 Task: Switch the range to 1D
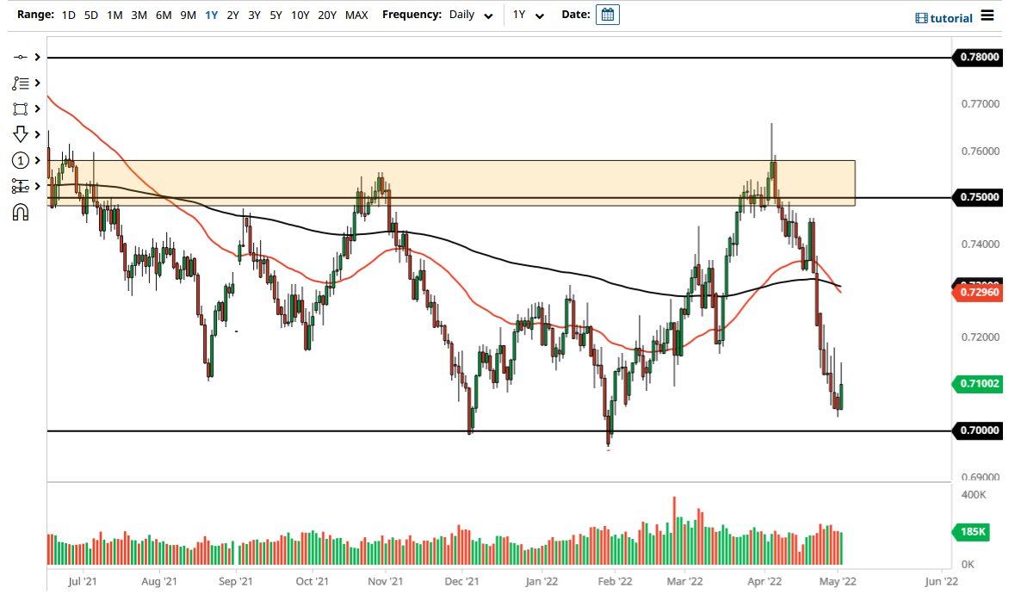pos(67,15)
